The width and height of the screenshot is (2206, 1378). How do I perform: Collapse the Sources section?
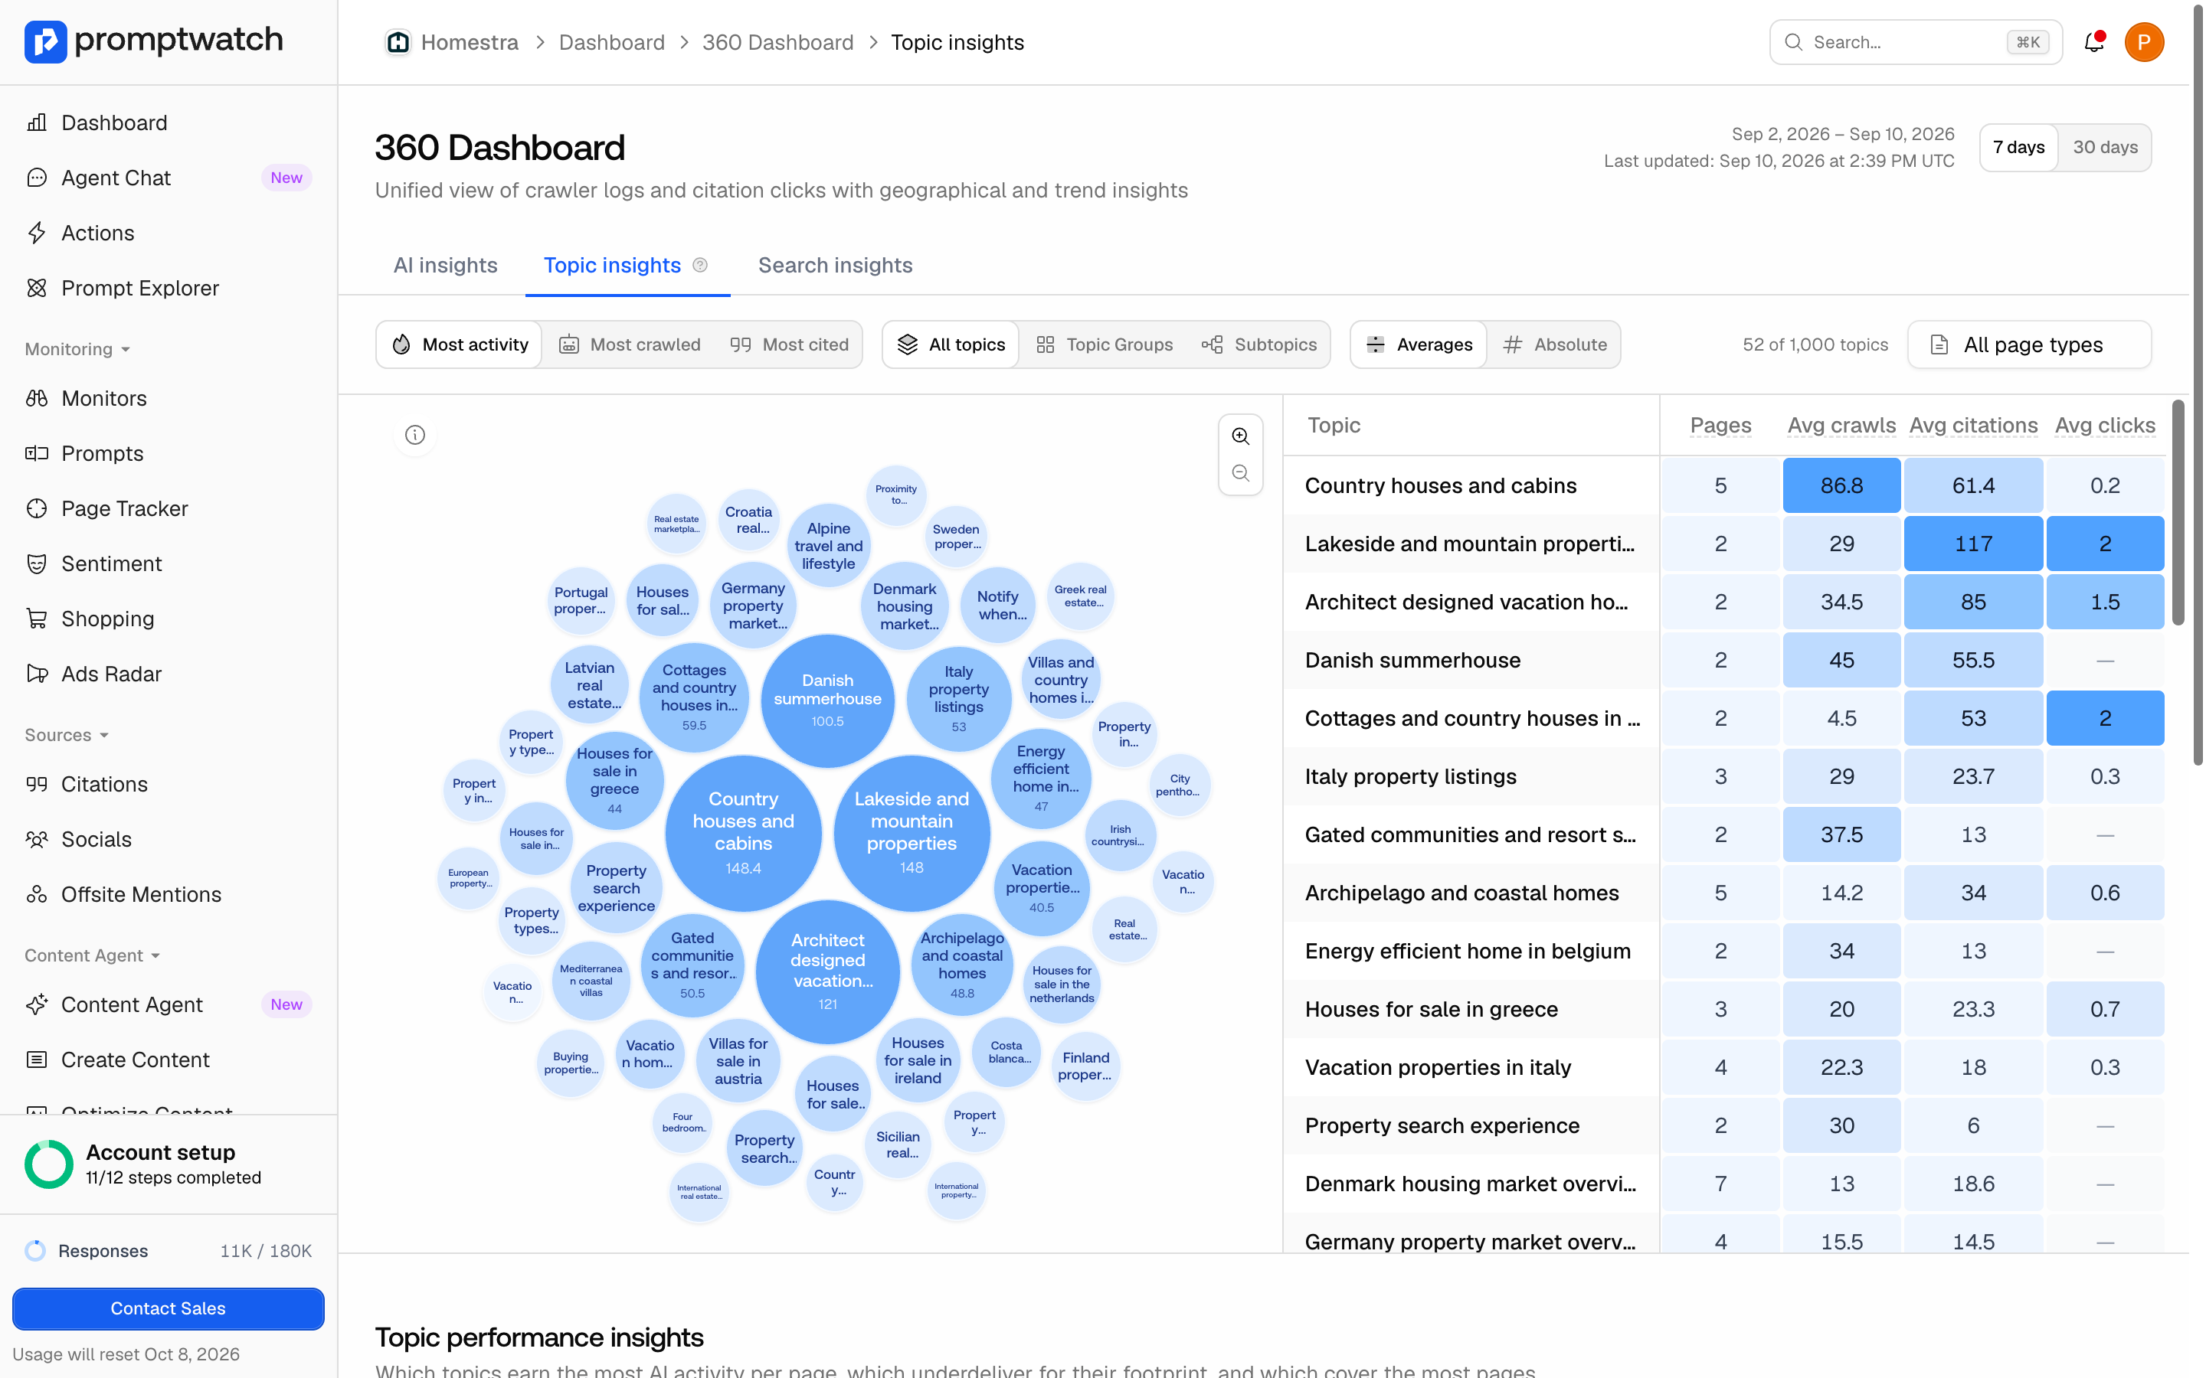tap(67, 735)
